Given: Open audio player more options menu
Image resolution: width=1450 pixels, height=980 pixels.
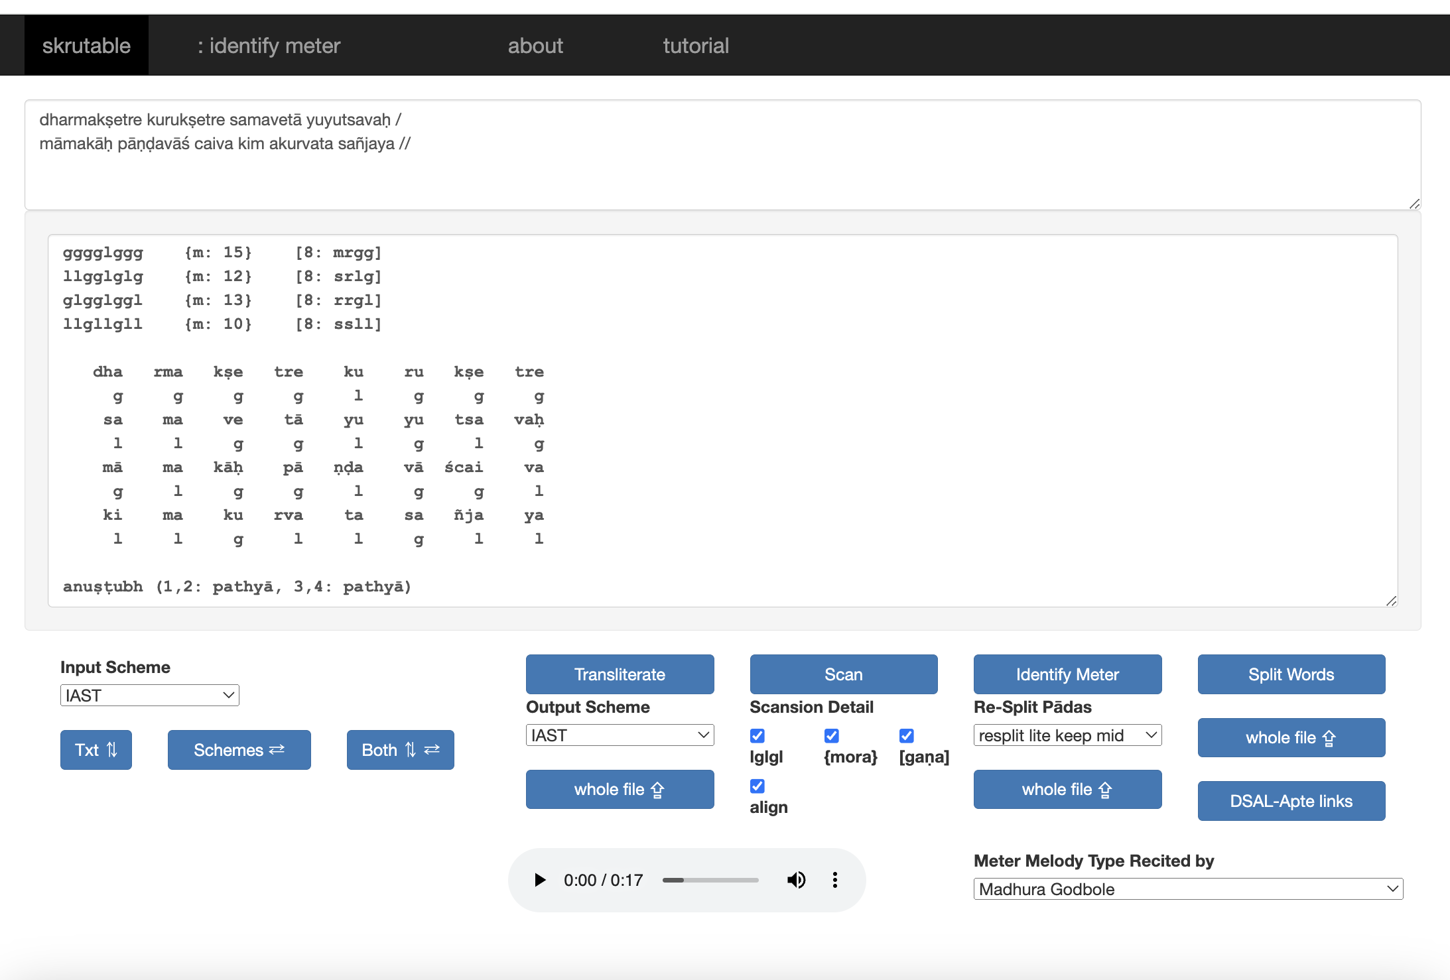Looking at the screenshot, I should tap(834, 880).
